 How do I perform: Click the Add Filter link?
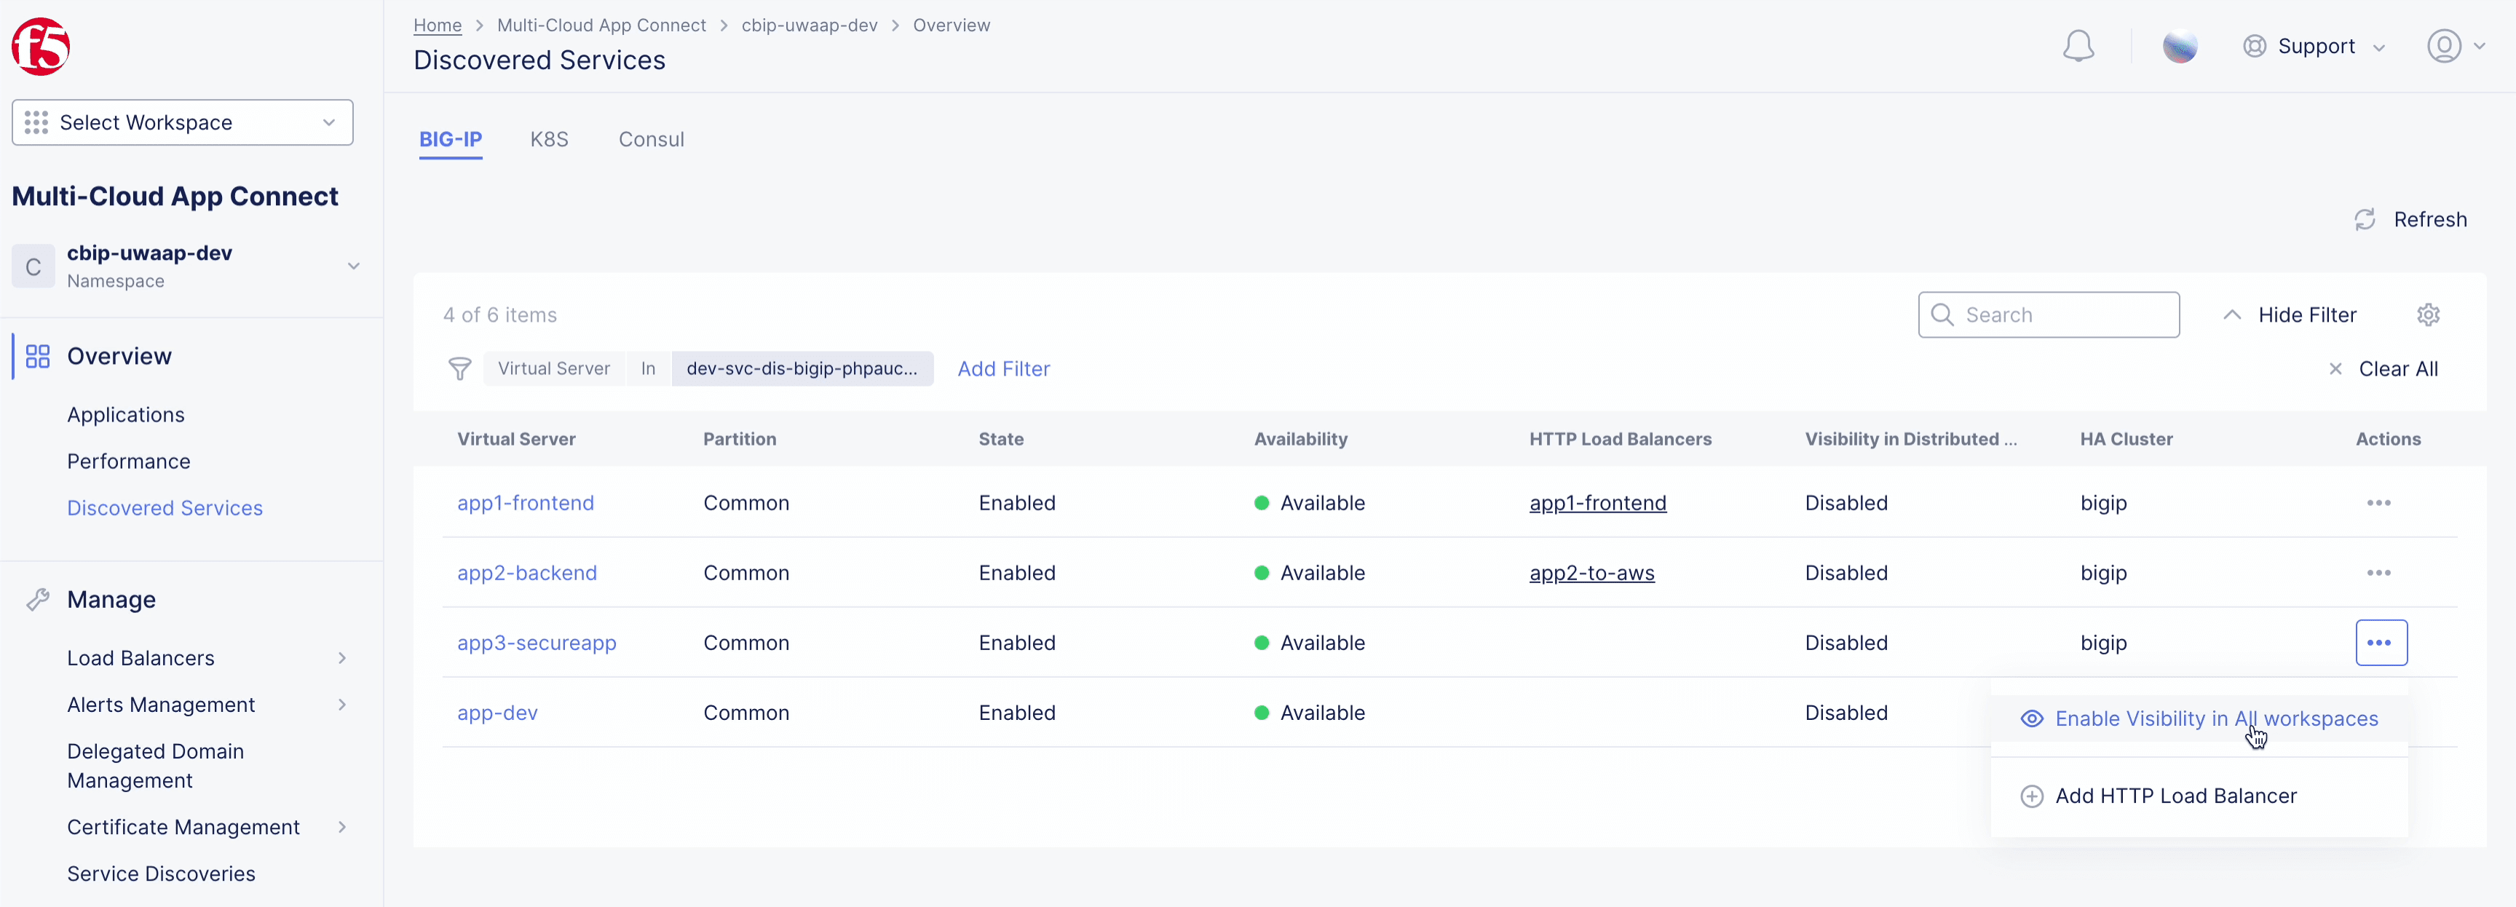[1003, 369]
